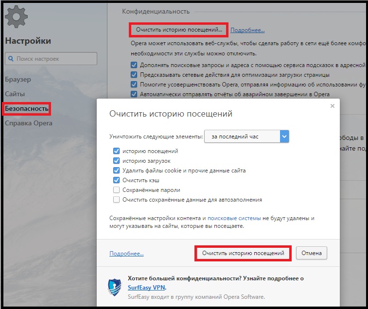This screenshot has height=309, width=368.
Task: Click the search magnifier icon
Action: coord(11,58)
